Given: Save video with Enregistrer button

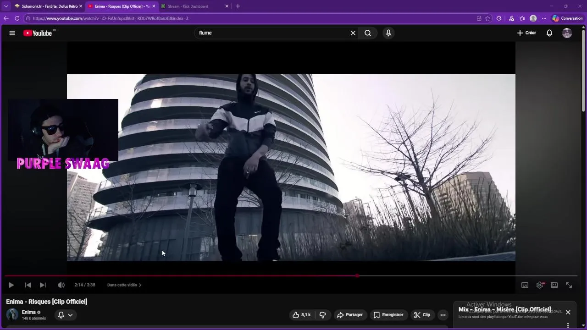Looking at the screenshot, I should (388, 315).
